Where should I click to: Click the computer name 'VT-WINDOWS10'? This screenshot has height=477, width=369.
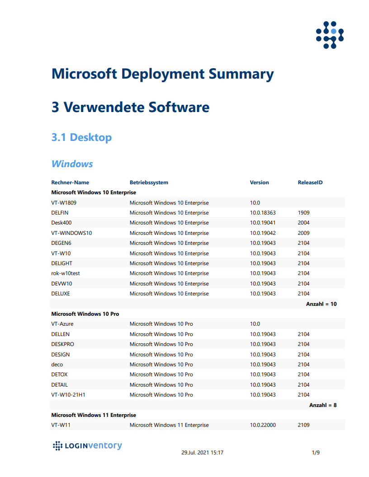click(x=71, y=233)
